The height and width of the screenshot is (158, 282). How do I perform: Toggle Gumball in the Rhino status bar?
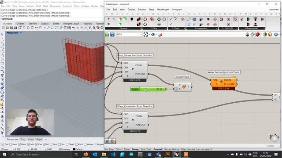click(158, 149)
